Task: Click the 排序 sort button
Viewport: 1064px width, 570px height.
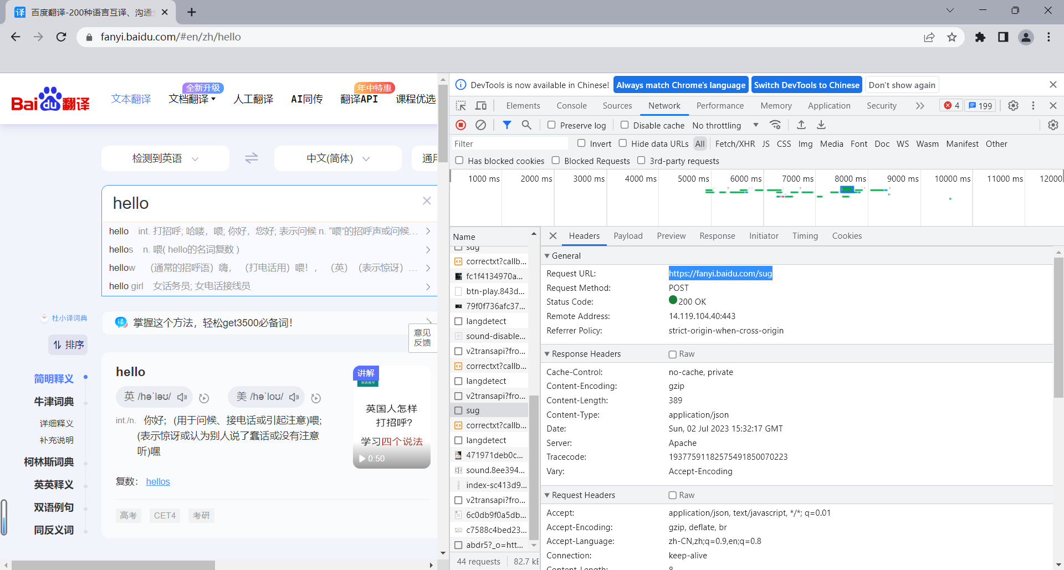Action: (x=68, y=345)
